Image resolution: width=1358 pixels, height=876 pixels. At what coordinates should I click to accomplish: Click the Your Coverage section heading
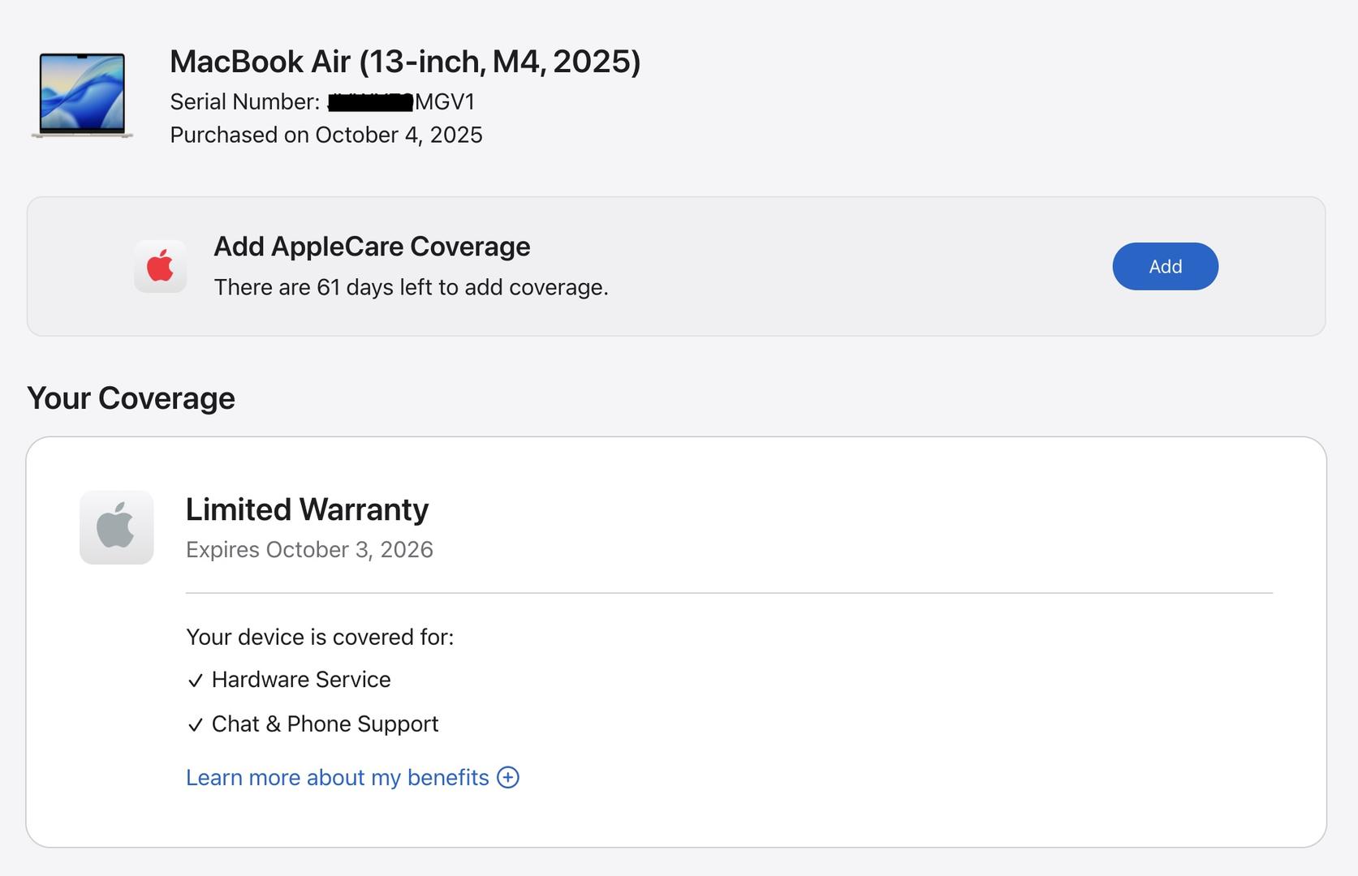pos(131,398)
